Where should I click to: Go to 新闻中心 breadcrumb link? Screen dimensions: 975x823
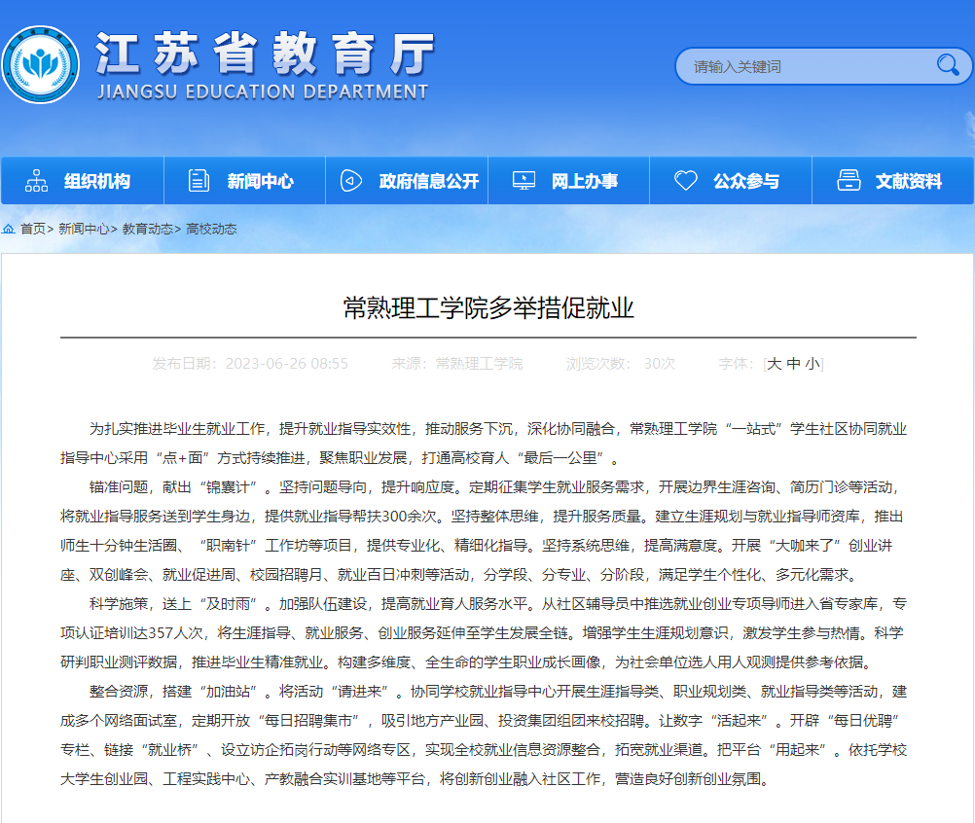pos(84,229)
